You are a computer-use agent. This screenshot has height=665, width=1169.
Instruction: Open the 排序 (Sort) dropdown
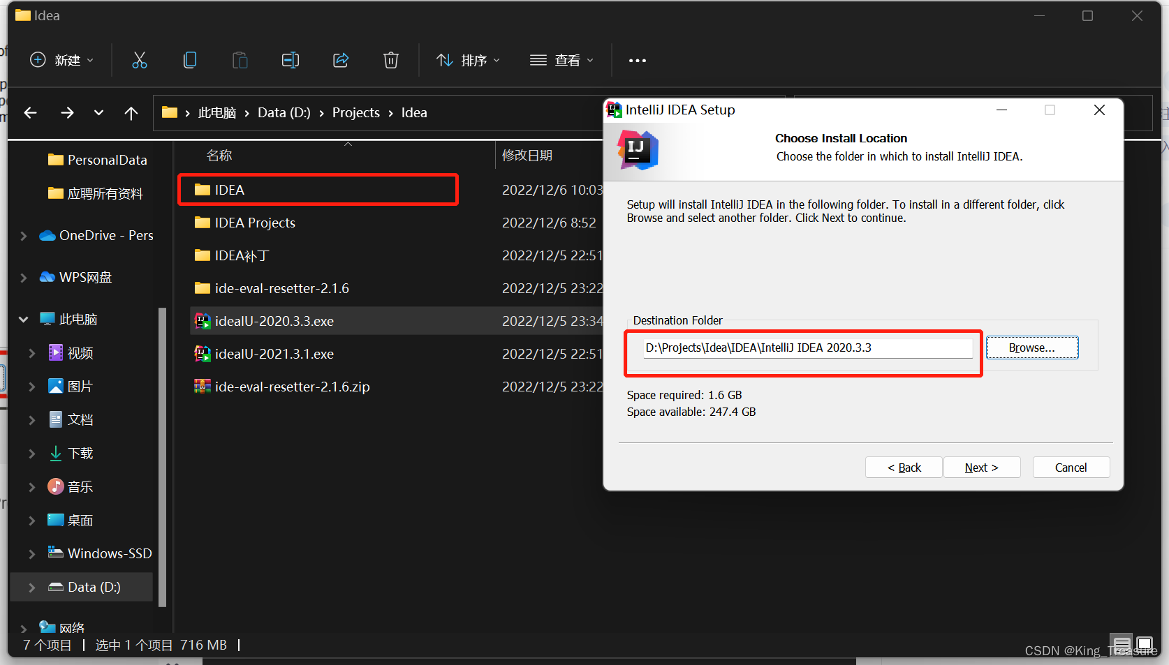point(468,60)
